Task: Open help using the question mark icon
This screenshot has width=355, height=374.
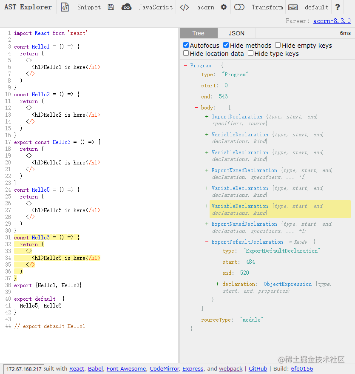Action: (337, 7)
